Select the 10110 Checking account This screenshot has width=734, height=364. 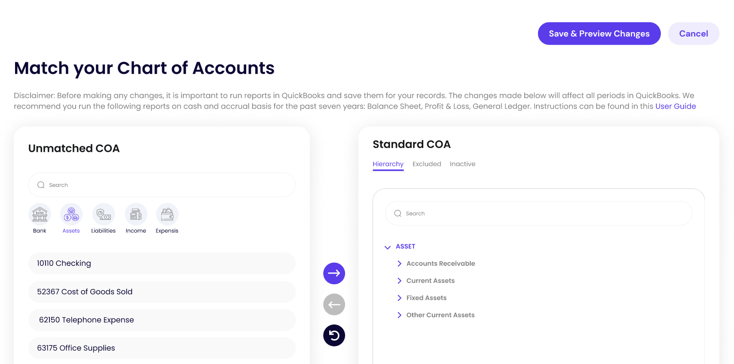coord(162,263)
